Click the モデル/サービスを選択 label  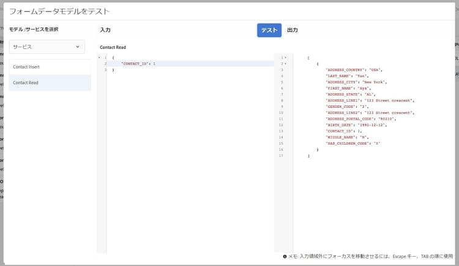point(34,29)
